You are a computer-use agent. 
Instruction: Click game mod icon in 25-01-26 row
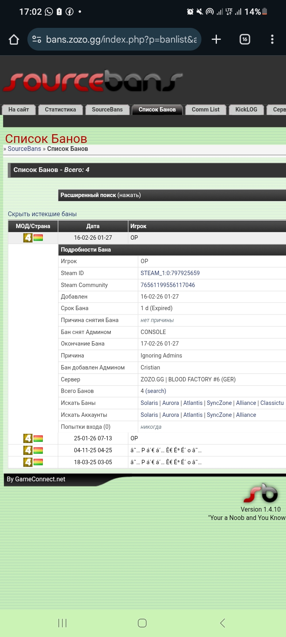pos(28,438)
